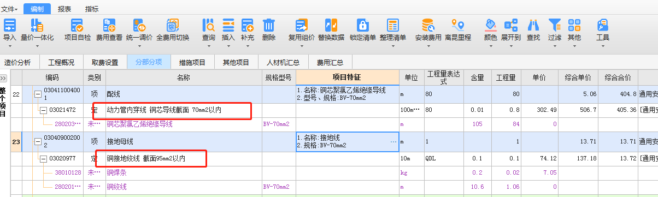The height and width of the screenshot is (197, 658).
Task: Run 项目自检 project self-check
Action: pyautogui.click(x=78, y=30)
